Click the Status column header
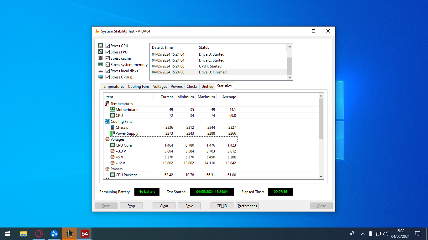The height and width of the screenshot is (240, 428). coord(242,47)
